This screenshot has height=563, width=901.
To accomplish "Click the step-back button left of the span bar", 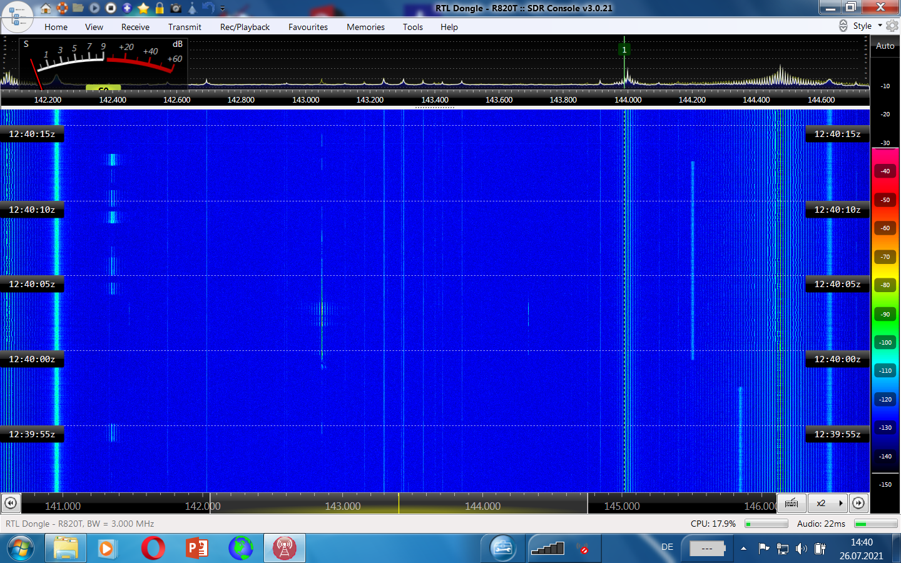I will pyautogui.click(x=11, y=503).
